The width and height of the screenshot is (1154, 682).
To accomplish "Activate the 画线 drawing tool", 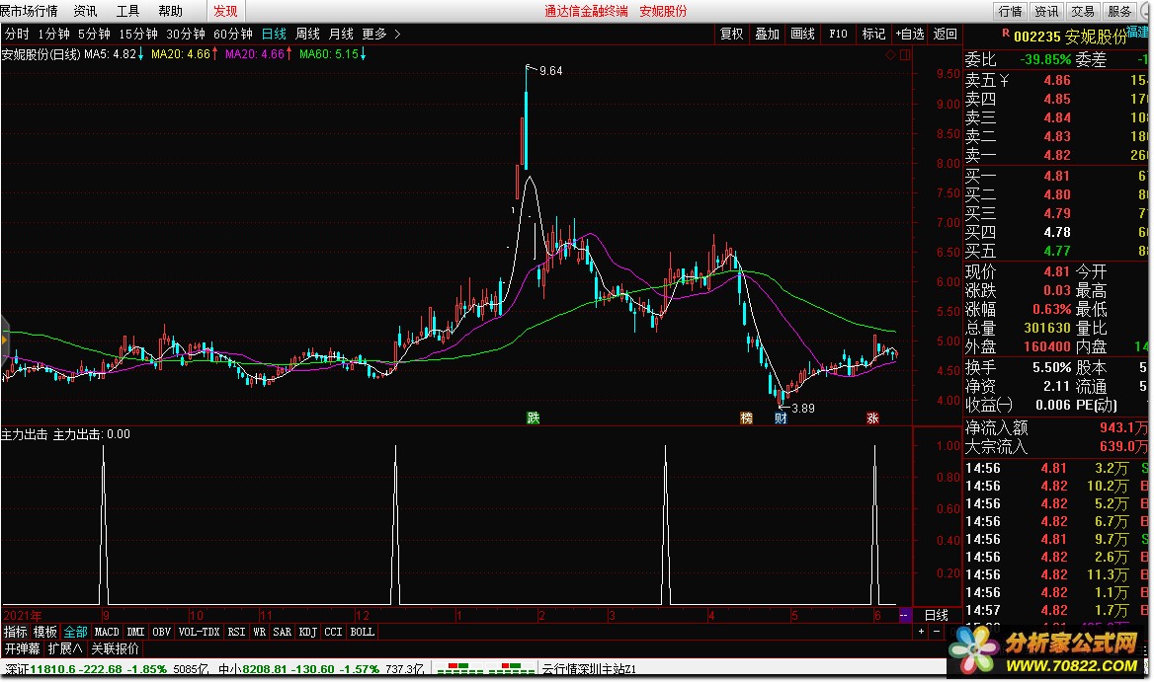I will (802, 34).
